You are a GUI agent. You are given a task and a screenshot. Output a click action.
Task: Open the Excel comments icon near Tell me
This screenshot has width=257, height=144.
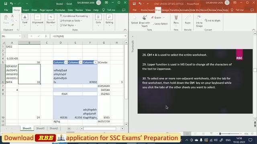click(x=124, y=10)
